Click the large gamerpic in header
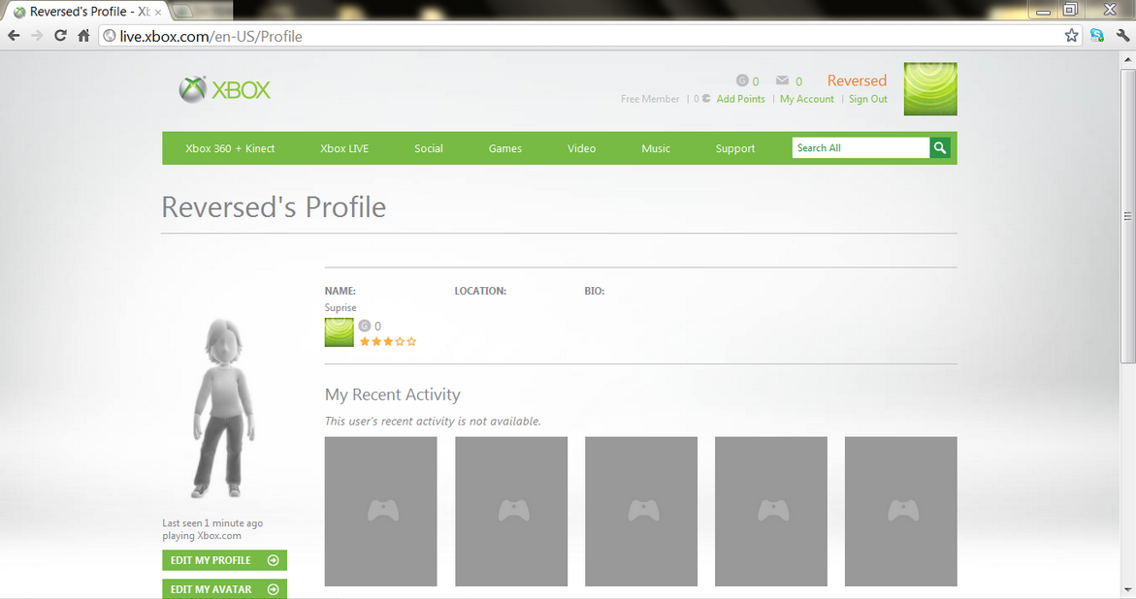This screenshot has height=599, width=1136. coord(930,89)
